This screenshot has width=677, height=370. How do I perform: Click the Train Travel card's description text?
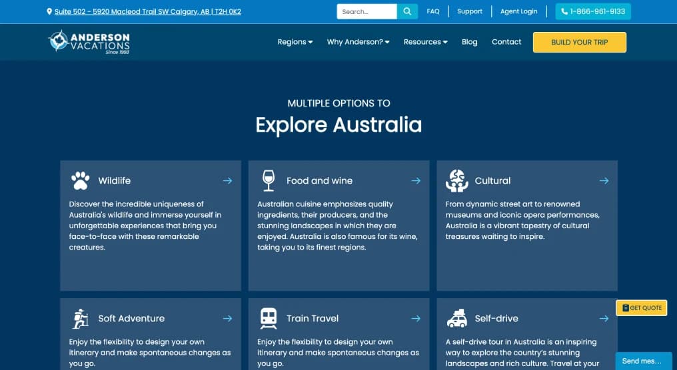tap(338, 353)
